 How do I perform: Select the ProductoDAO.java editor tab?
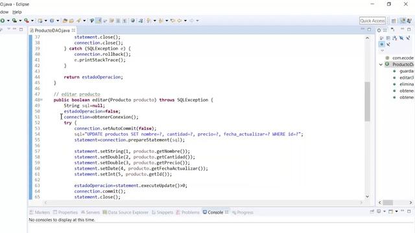52,30
